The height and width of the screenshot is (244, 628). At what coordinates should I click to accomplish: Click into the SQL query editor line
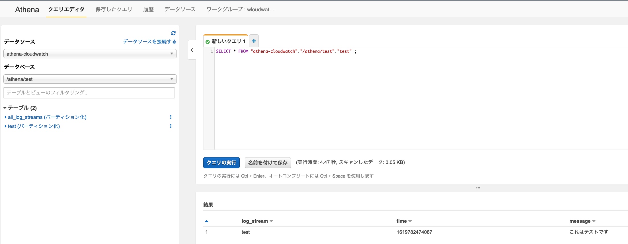click(286, 51)
